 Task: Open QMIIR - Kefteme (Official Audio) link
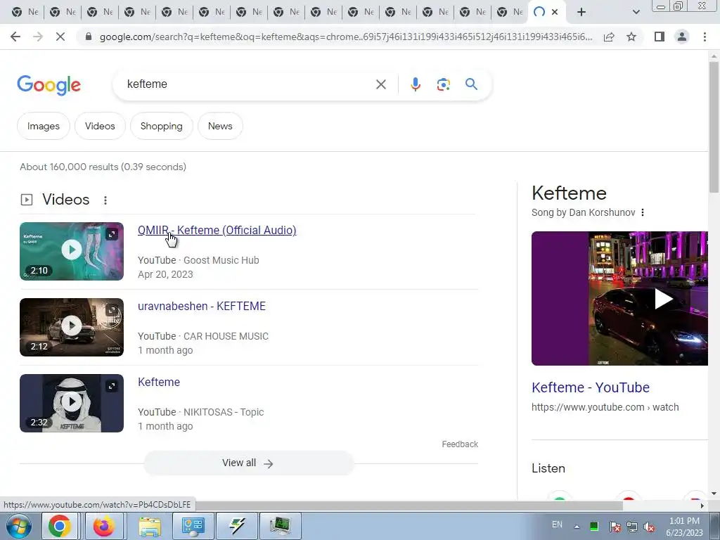click(x=217, y=230)
